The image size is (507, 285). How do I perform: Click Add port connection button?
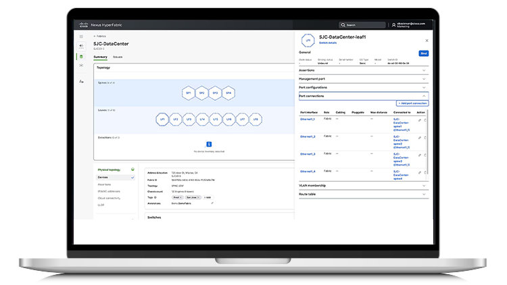pos(412,103)
